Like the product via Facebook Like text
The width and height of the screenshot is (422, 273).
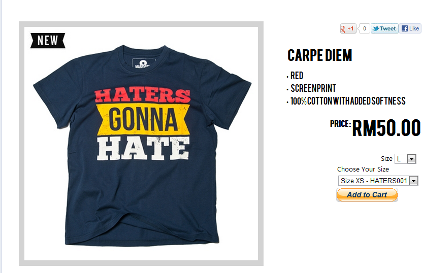pos(414,28)
